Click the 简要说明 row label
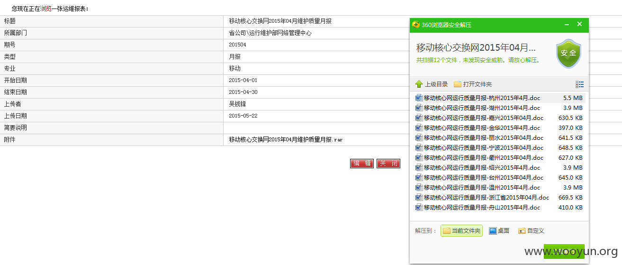Screen dimensions: 622x265 tap(16, 128)
